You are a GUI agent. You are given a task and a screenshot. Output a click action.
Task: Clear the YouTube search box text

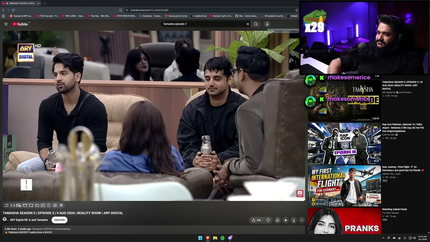tap(248, 24)
